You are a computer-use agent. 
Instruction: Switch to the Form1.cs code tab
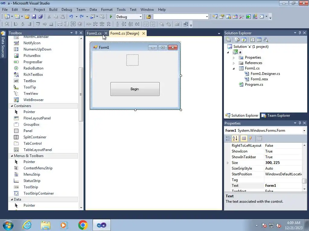(x=94, y=33)
